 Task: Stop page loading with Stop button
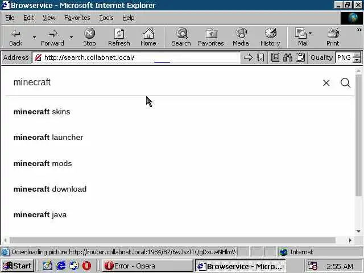[x=89, y=37]
